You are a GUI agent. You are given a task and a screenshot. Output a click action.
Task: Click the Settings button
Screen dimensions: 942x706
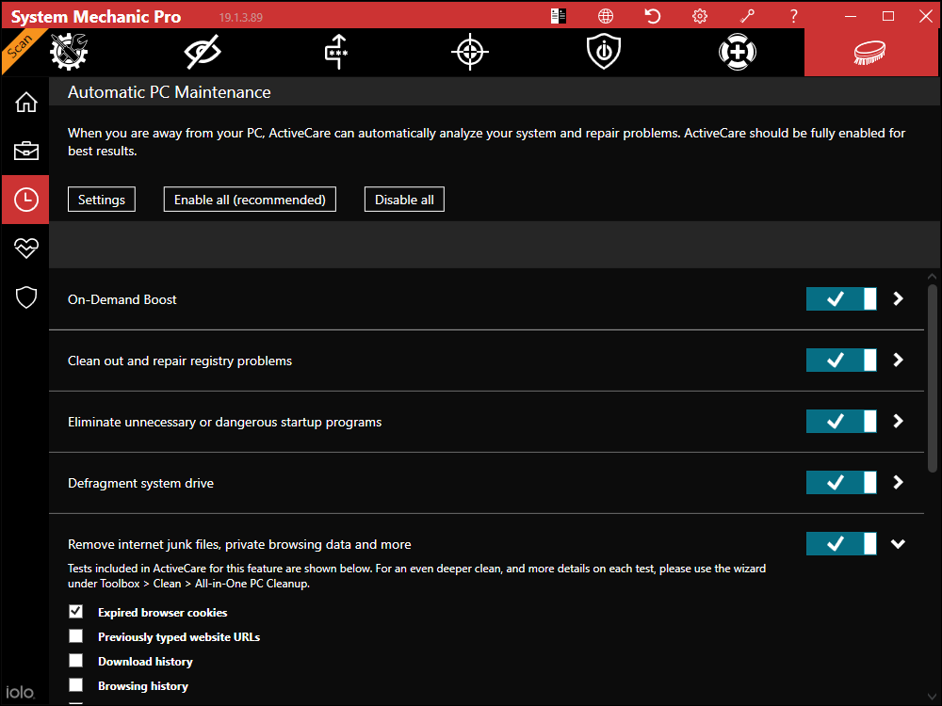(102, 200)
